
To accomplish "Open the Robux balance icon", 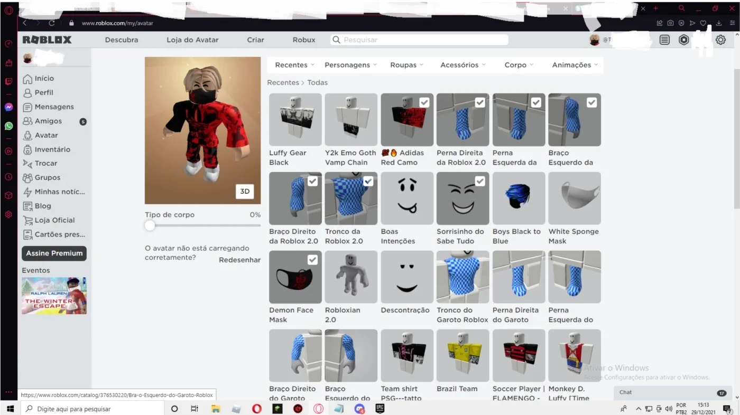I will [x=684, y=40].
